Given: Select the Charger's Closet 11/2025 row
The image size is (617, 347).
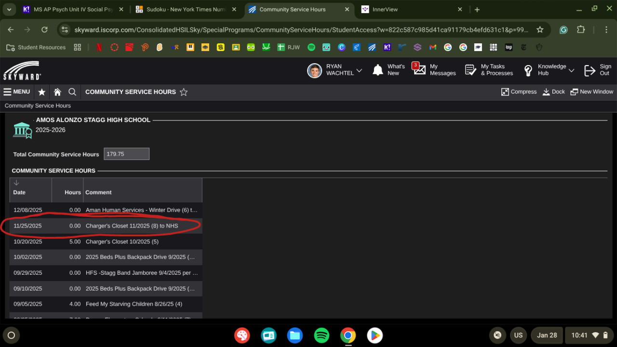Looking at the screenshot, I should coord(106,226).
